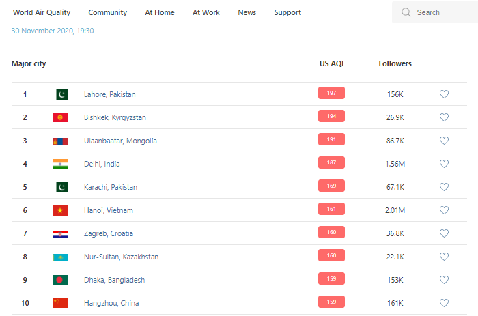
Task: Click the red 197 AQI badge
Action: pyautogui.click(x=331, y=94)
